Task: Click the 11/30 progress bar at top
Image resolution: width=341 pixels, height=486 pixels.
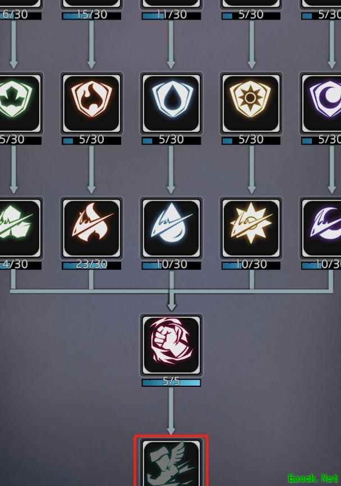Action: [171, 16]
